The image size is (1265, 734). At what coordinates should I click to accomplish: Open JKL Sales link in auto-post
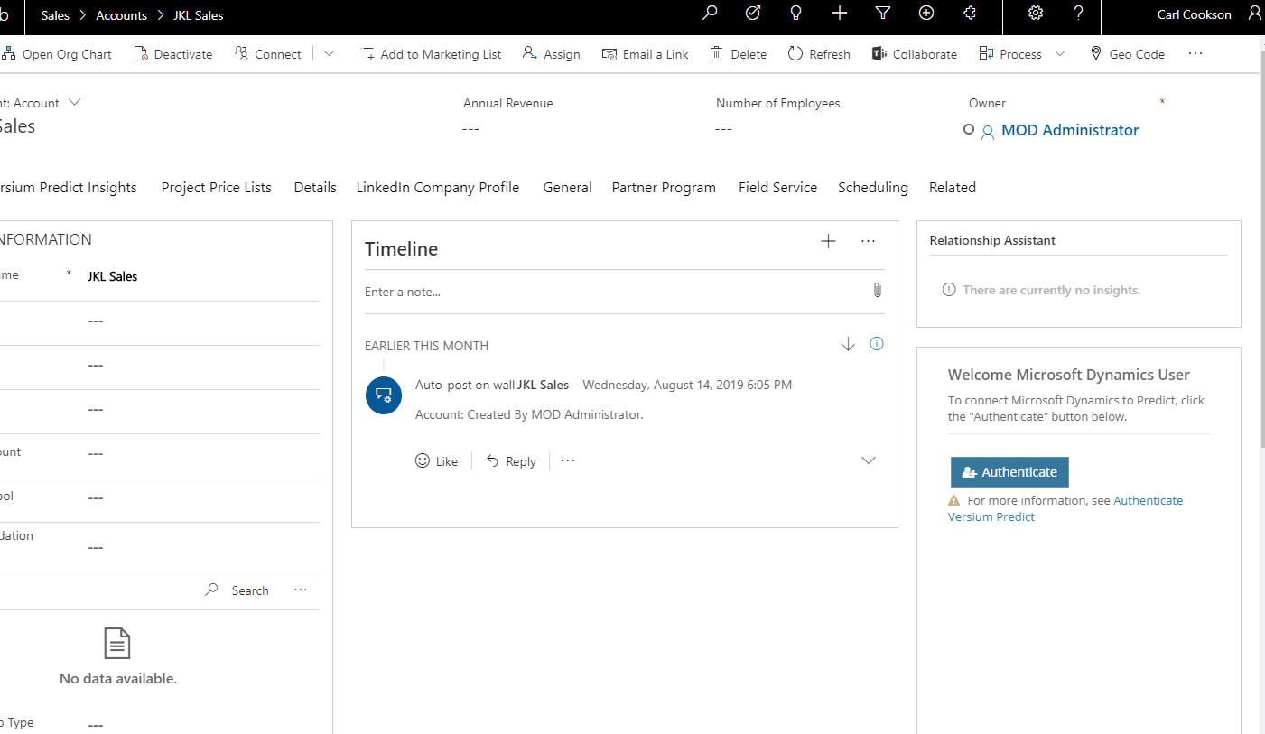[x=543, y=385]
